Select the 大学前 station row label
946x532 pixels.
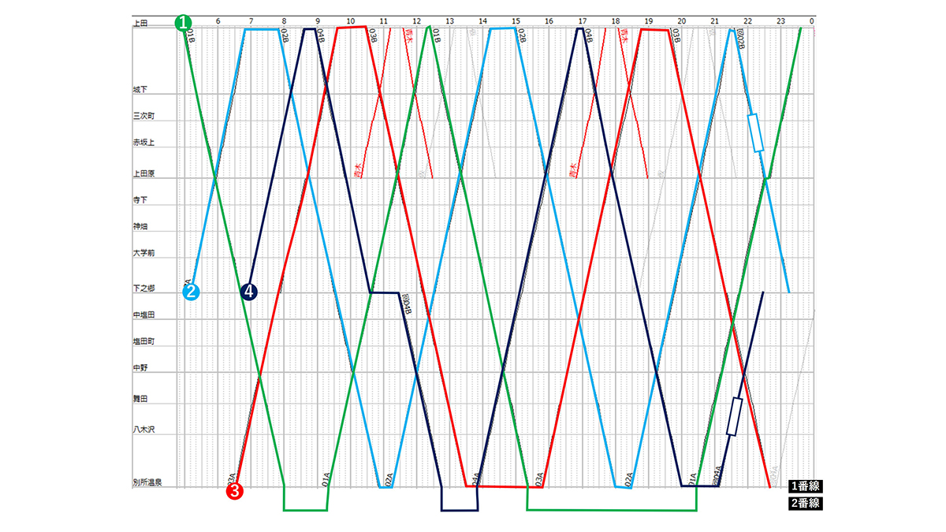pyautogui.click(x=143, y=254)
